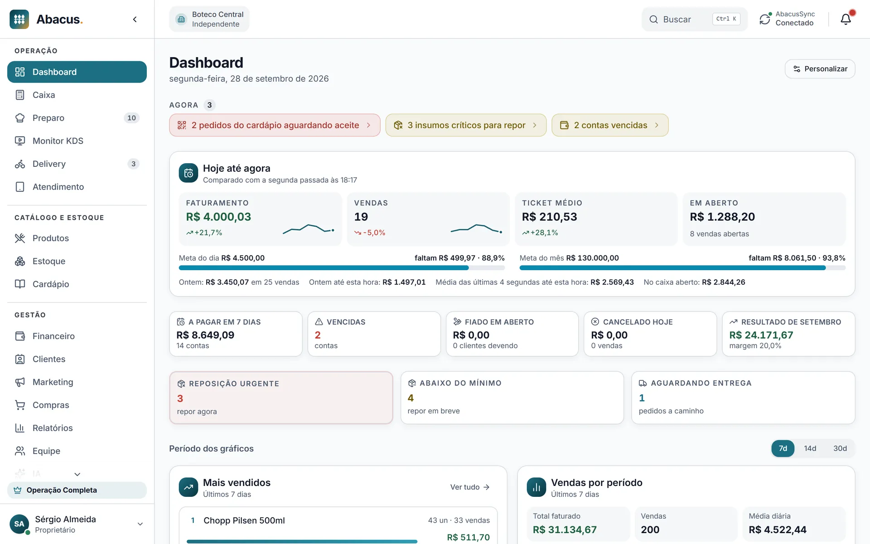
Task: Click the Preparo chef hat icon
Action: click(x=20, y=118)
